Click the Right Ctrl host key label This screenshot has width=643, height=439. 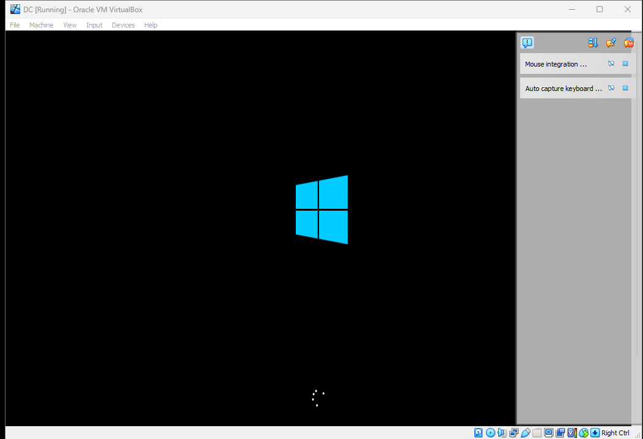615,433
